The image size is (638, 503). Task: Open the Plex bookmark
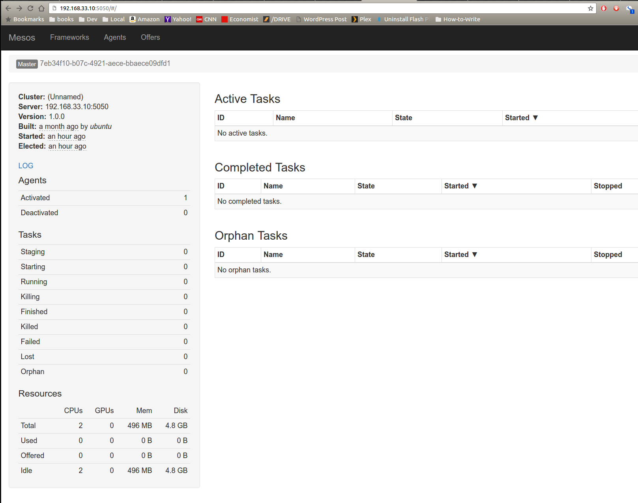click(361, 19)
